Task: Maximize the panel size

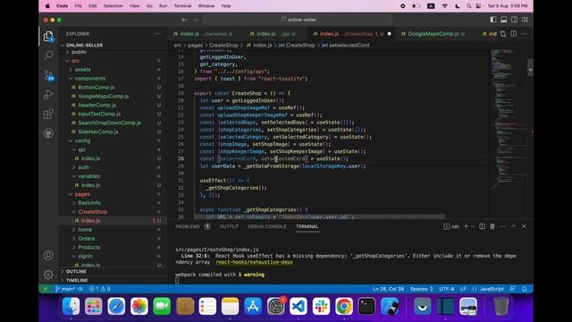Action: (x=513, y=226)
